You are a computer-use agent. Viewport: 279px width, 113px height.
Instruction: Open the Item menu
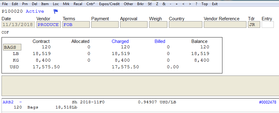pos(45,4)
